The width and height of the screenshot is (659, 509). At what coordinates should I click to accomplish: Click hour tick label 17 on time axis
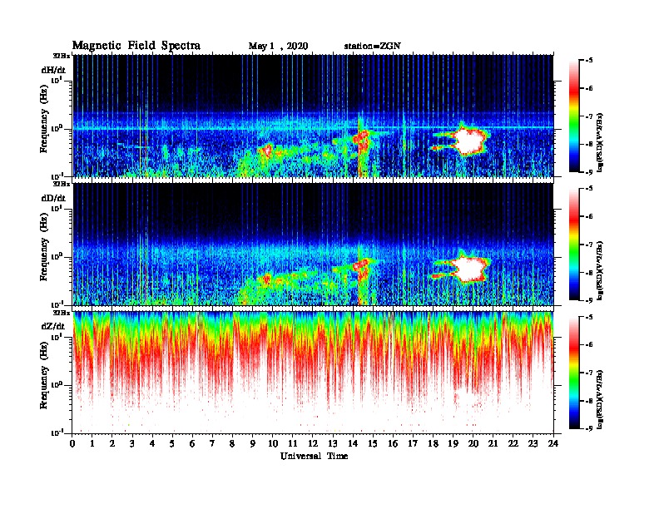[x=413, y=443]
